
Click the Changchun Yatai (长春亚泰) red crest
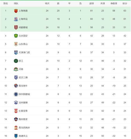[x=16, y=111]
